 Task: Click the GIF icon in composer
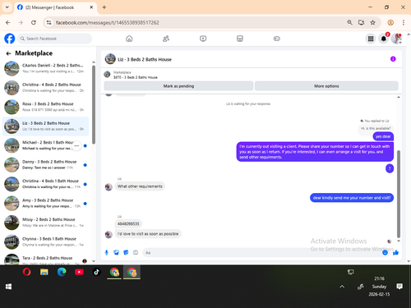tap(136, 252)
